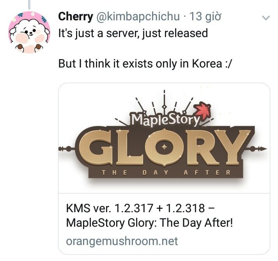
Task: Open the @kimbapchichu handle
Action: click(138, 17)
